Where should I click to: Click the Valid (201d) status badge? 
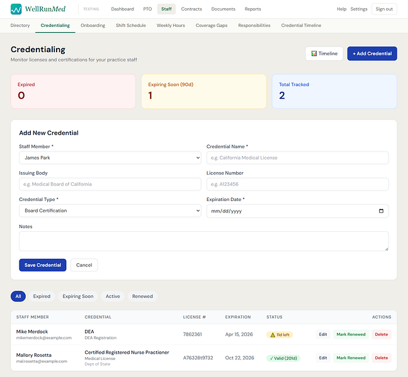pyautogui.click(x=283, y=358)
